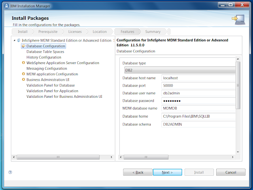Go to the Licenses wizard step
The height and width of the screenshot is (190, 253).
[75, 32]
